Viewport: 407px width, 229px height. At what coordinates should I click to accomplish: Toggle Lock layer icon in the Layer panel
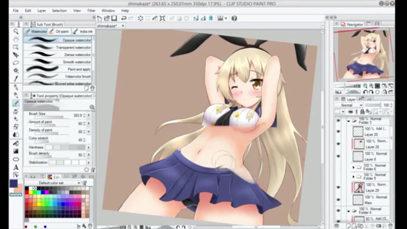pyautogui.click(x=362, y=112)
